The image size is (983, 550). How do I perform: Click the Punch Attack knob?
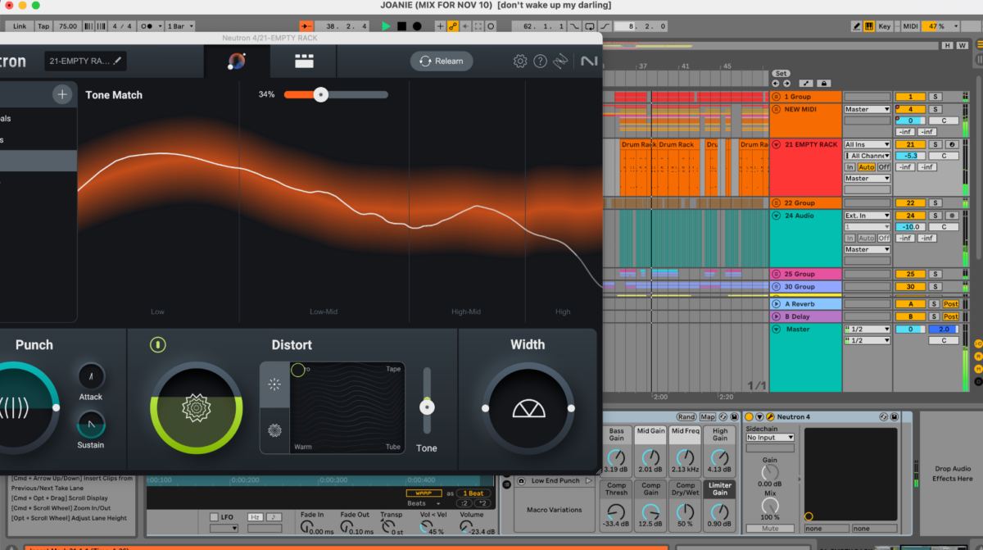click(x=91, y=376)
